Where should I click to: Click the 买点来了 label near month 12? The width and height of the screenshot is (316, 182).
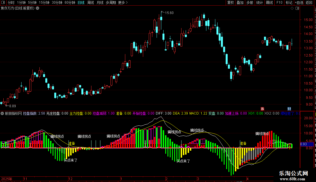71,160
